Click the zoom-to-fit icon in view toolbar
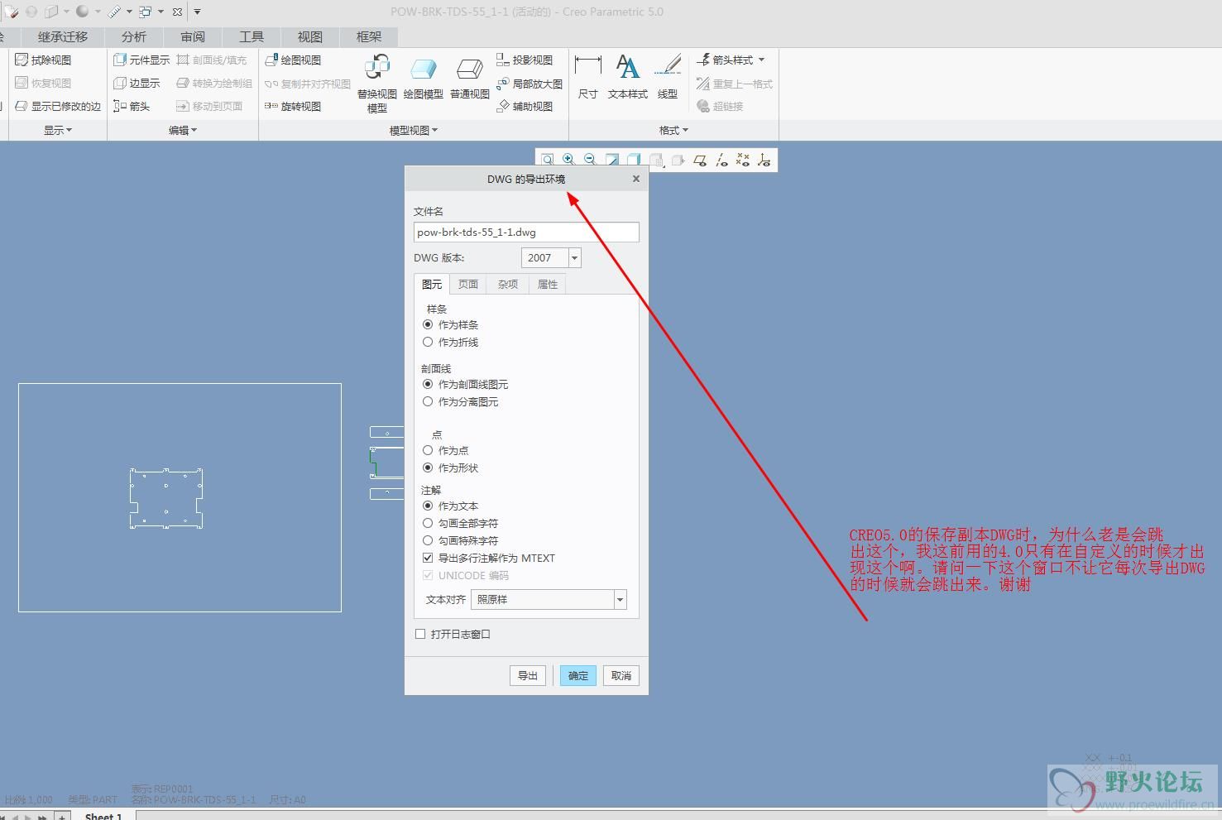Viewport: 1222px width, 820px height. click(548, 160)
